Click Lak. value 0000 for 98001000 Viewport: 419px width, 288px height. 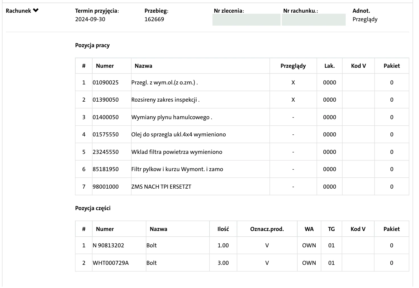click(x=330, y=187)
